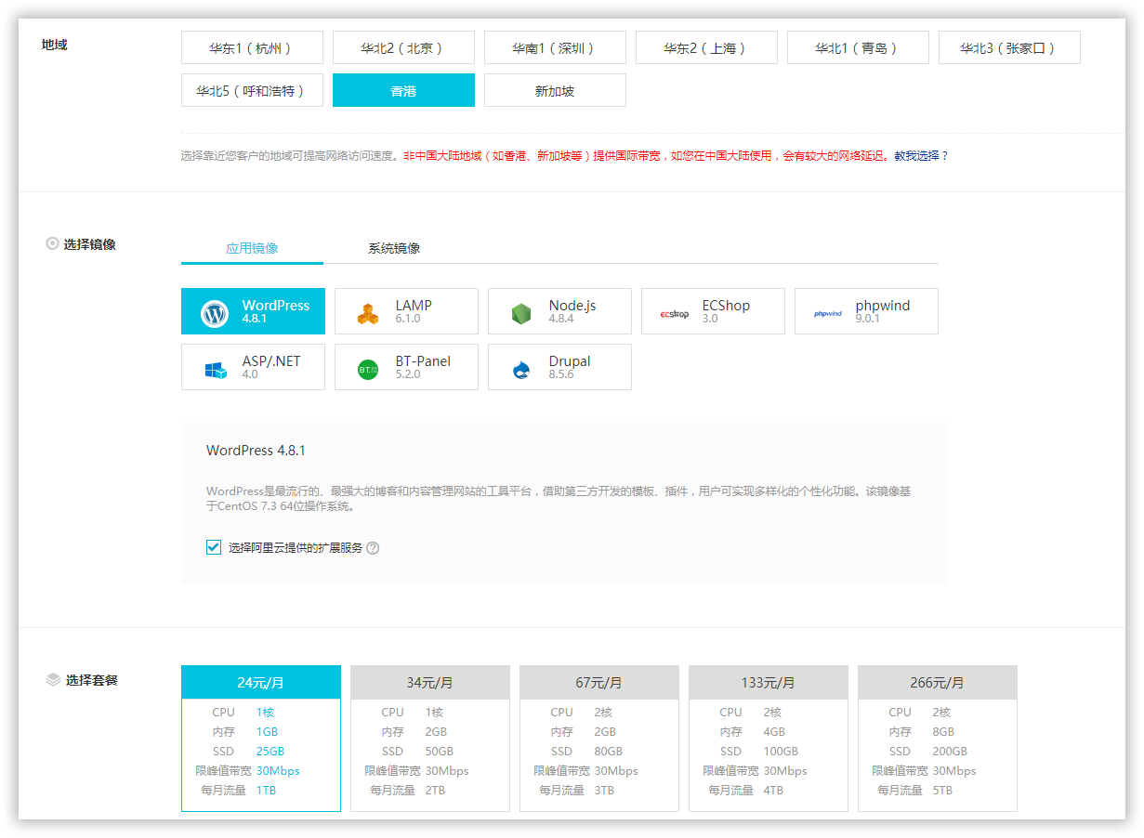This screenshot has width=1144, height=838.
Task: Select region 华东1（杭州）
Action: point(252,47)
